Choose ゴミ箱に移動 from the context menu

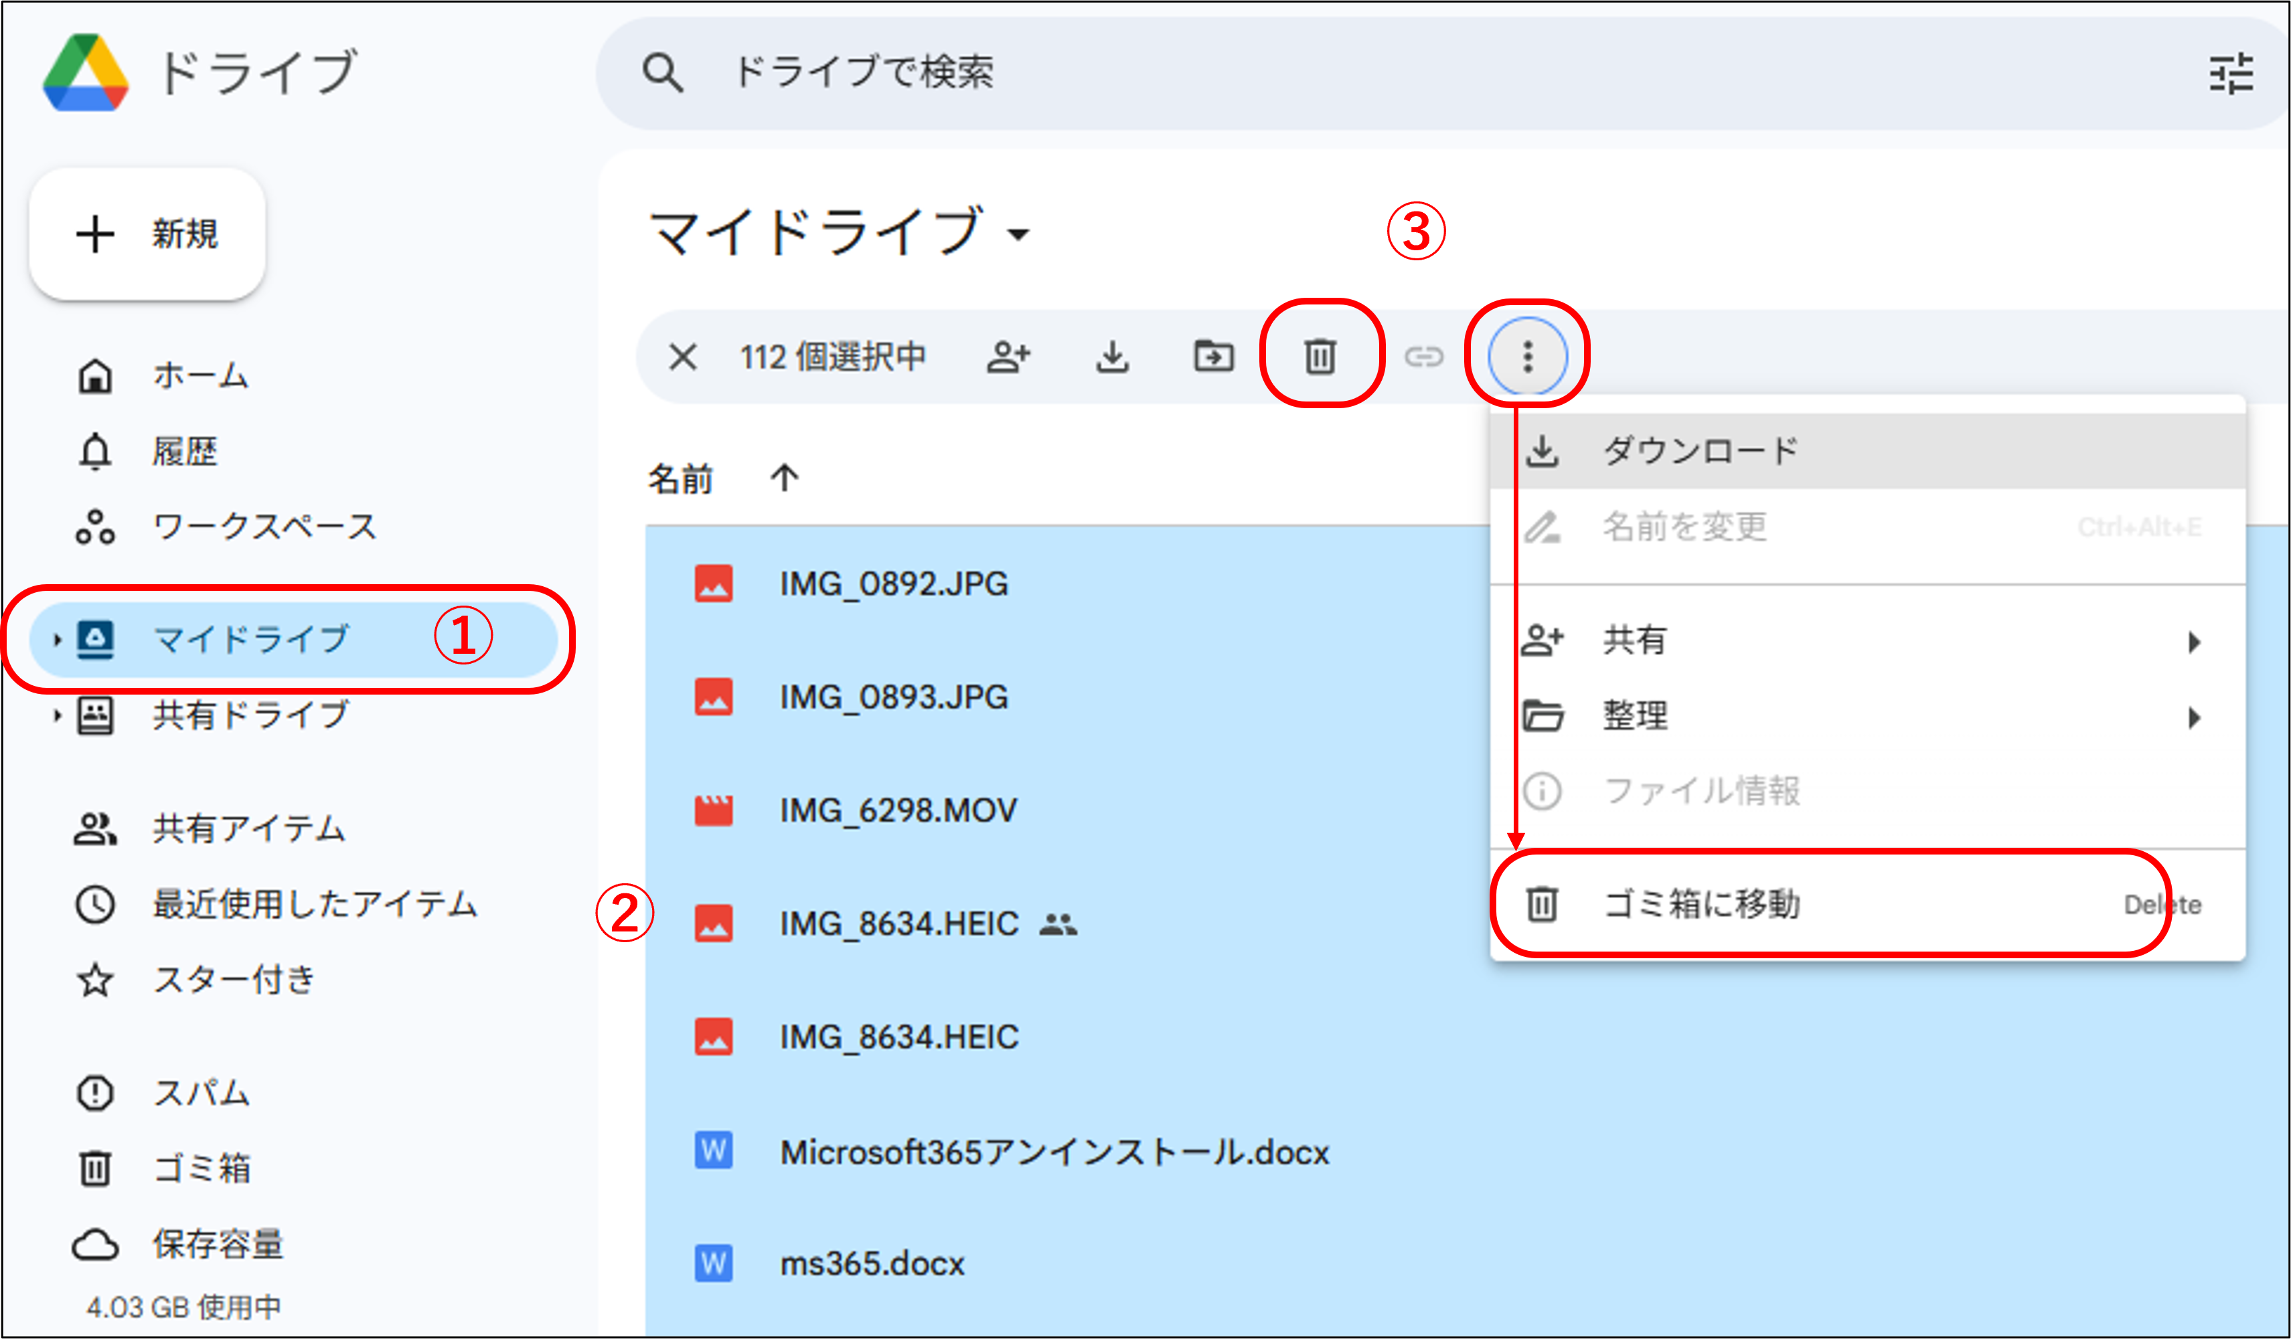(1867, 905)
